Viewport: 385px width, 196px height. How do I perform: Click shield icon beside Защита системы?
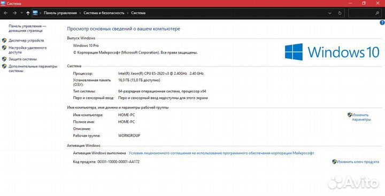pyautogui.click(x=4, y=59)
